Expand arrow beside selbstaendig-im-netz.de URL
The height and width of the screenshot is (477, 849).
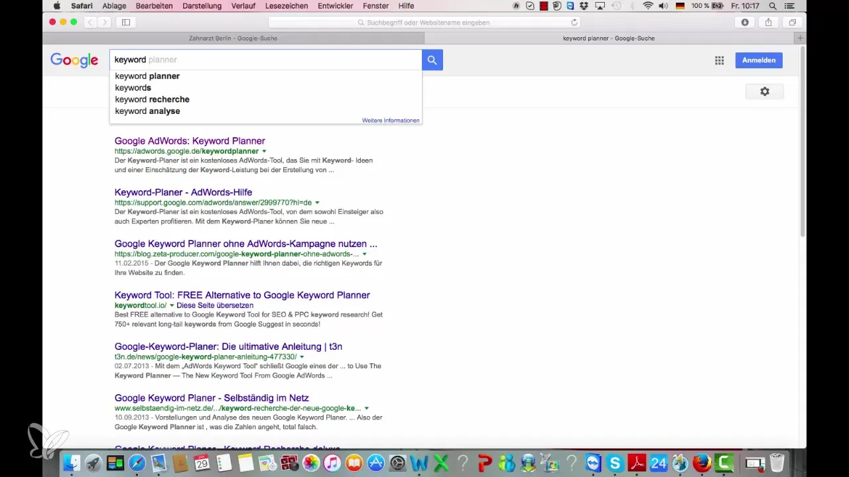[366, 409]
